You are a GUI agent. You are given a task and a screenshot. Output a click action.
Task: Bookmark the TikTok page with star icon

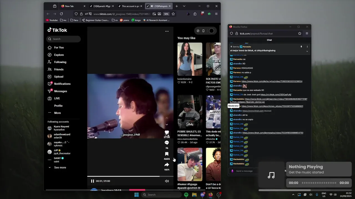pos(173,14)
